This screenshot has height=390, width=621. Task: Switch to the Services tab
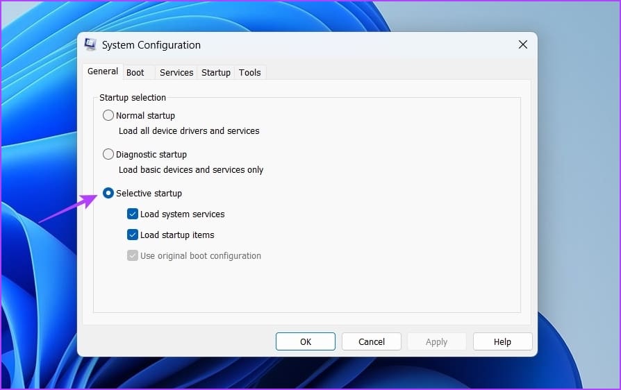[176, 73]
